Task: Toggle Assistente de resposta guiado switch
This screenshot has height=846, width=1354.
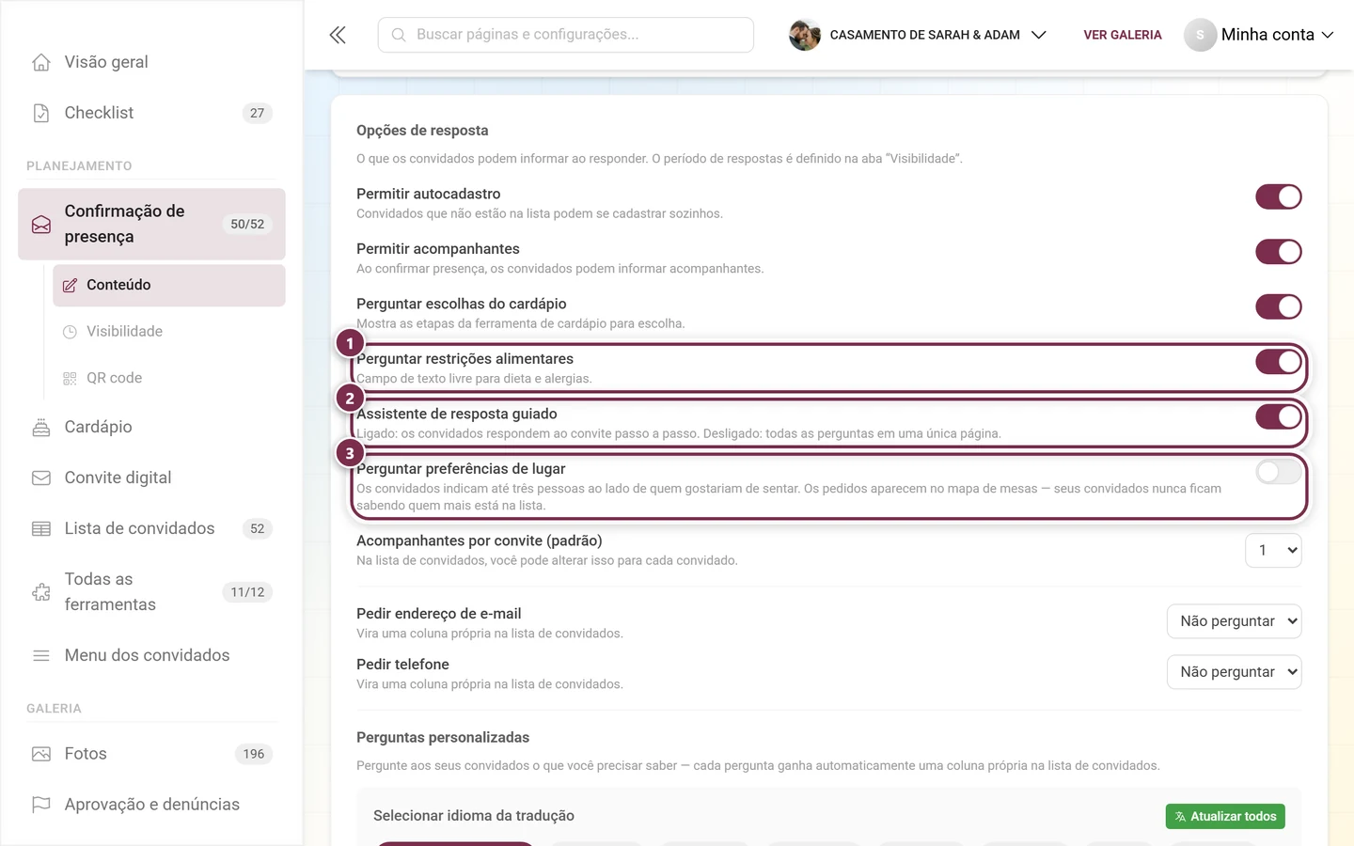Action: tap(1279, 416)
